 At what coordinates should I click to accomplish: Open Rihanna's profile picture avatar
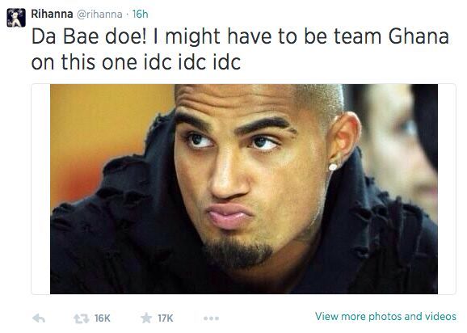pos(16,18)
